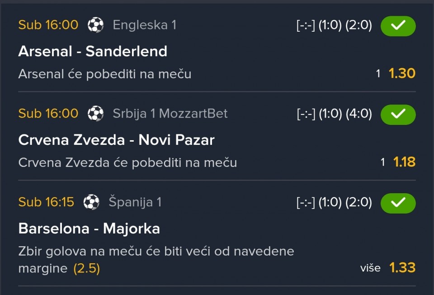Click the Španija 1 league label
The image size is (434, 295).
tap(135, 202)
